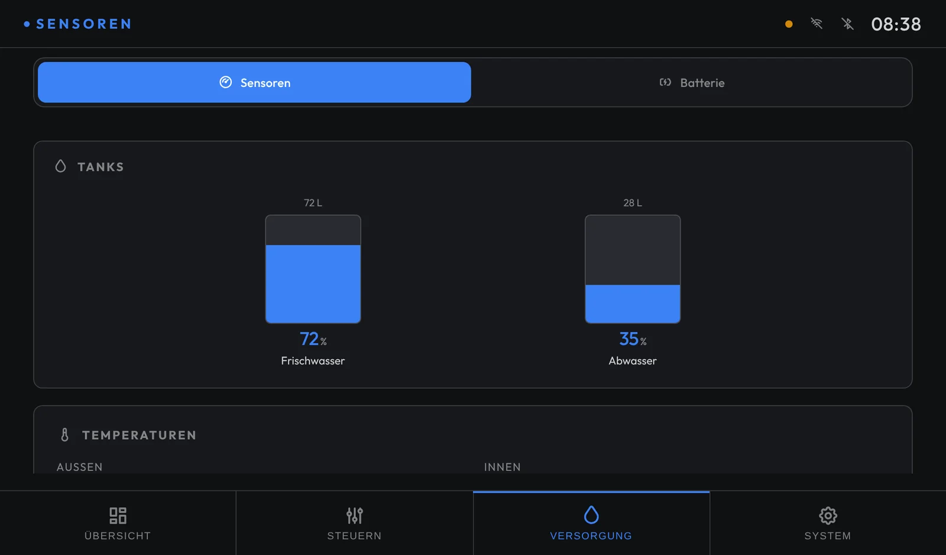
Task: Go to the Übersicht section
Action: (118, 523)
